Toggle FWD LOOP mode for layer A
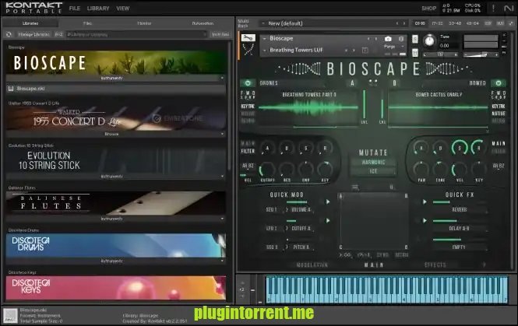This screenshot has width=518, height=326. coord(248,95)
